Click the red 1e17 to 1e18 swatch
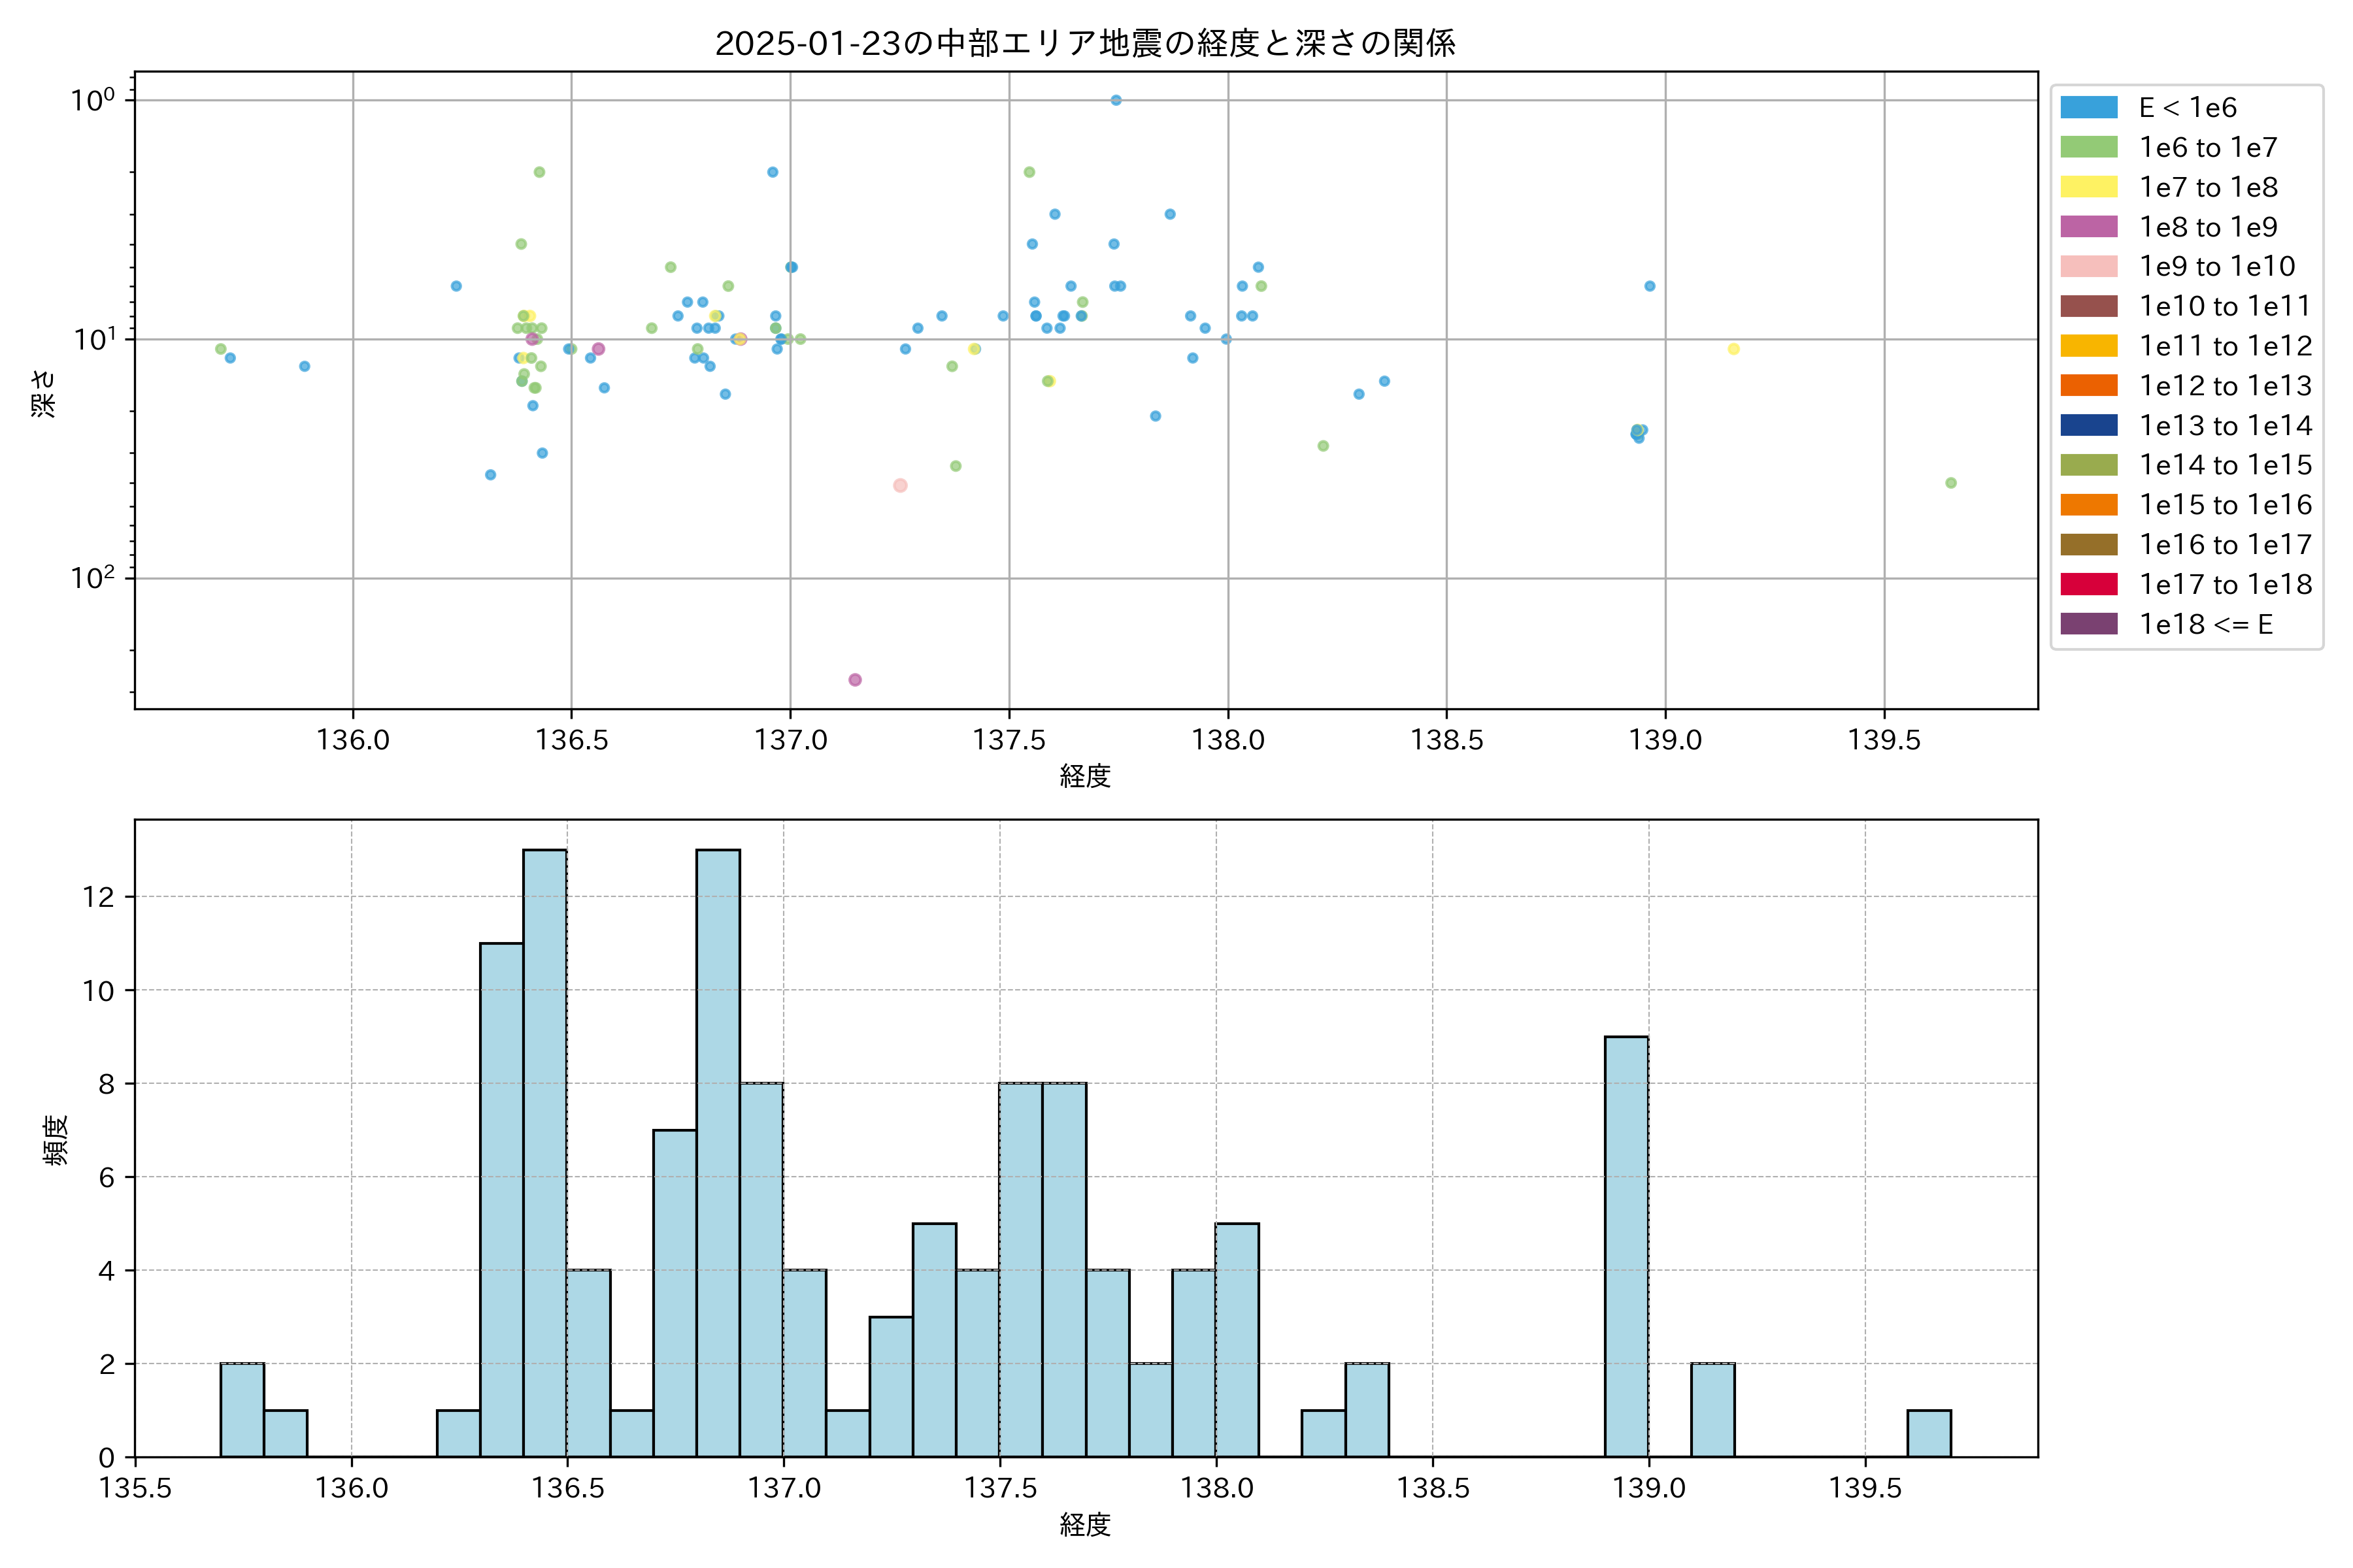 pos(2089,584)
